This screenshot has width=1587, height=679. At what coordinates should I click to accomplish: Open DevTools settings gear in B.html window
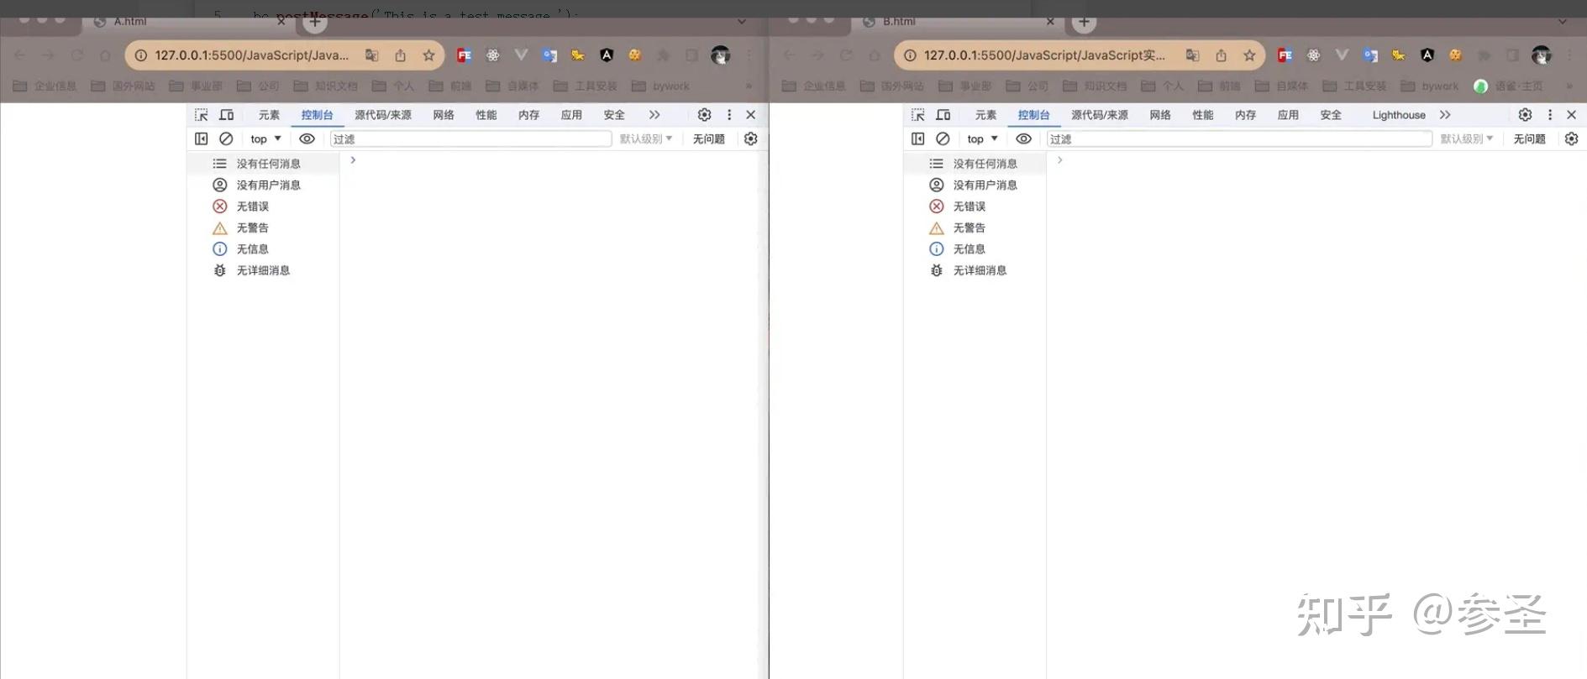[x=1525, y=115]
